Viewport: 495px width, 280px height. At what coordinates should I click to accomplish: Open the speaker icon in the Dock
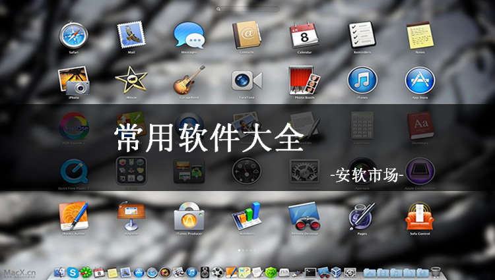click(205, 273)
